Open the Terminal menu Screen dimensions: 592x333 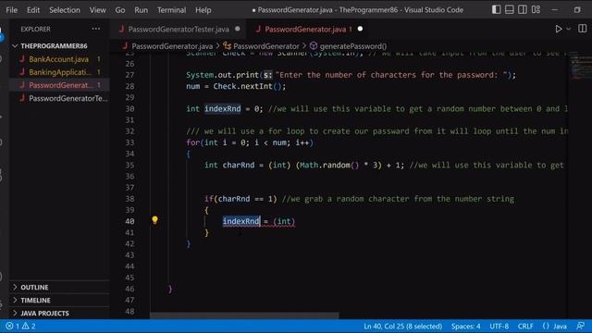[171, 10]
